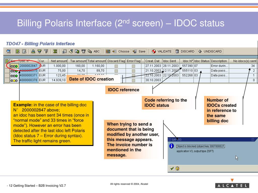Screen dimensions: 258x193
Task: Click the VALIDATE button
Action: (162, 51)
